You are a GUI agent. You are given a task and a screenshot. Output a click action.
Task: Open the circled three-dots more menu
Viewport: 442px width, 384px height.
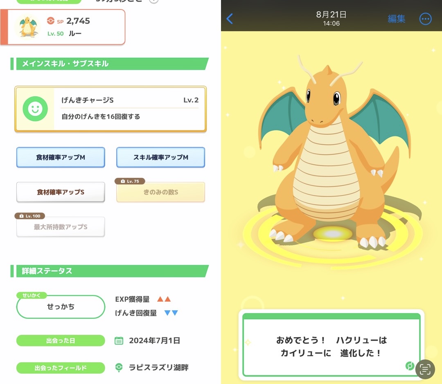click(x=425, y=19)
